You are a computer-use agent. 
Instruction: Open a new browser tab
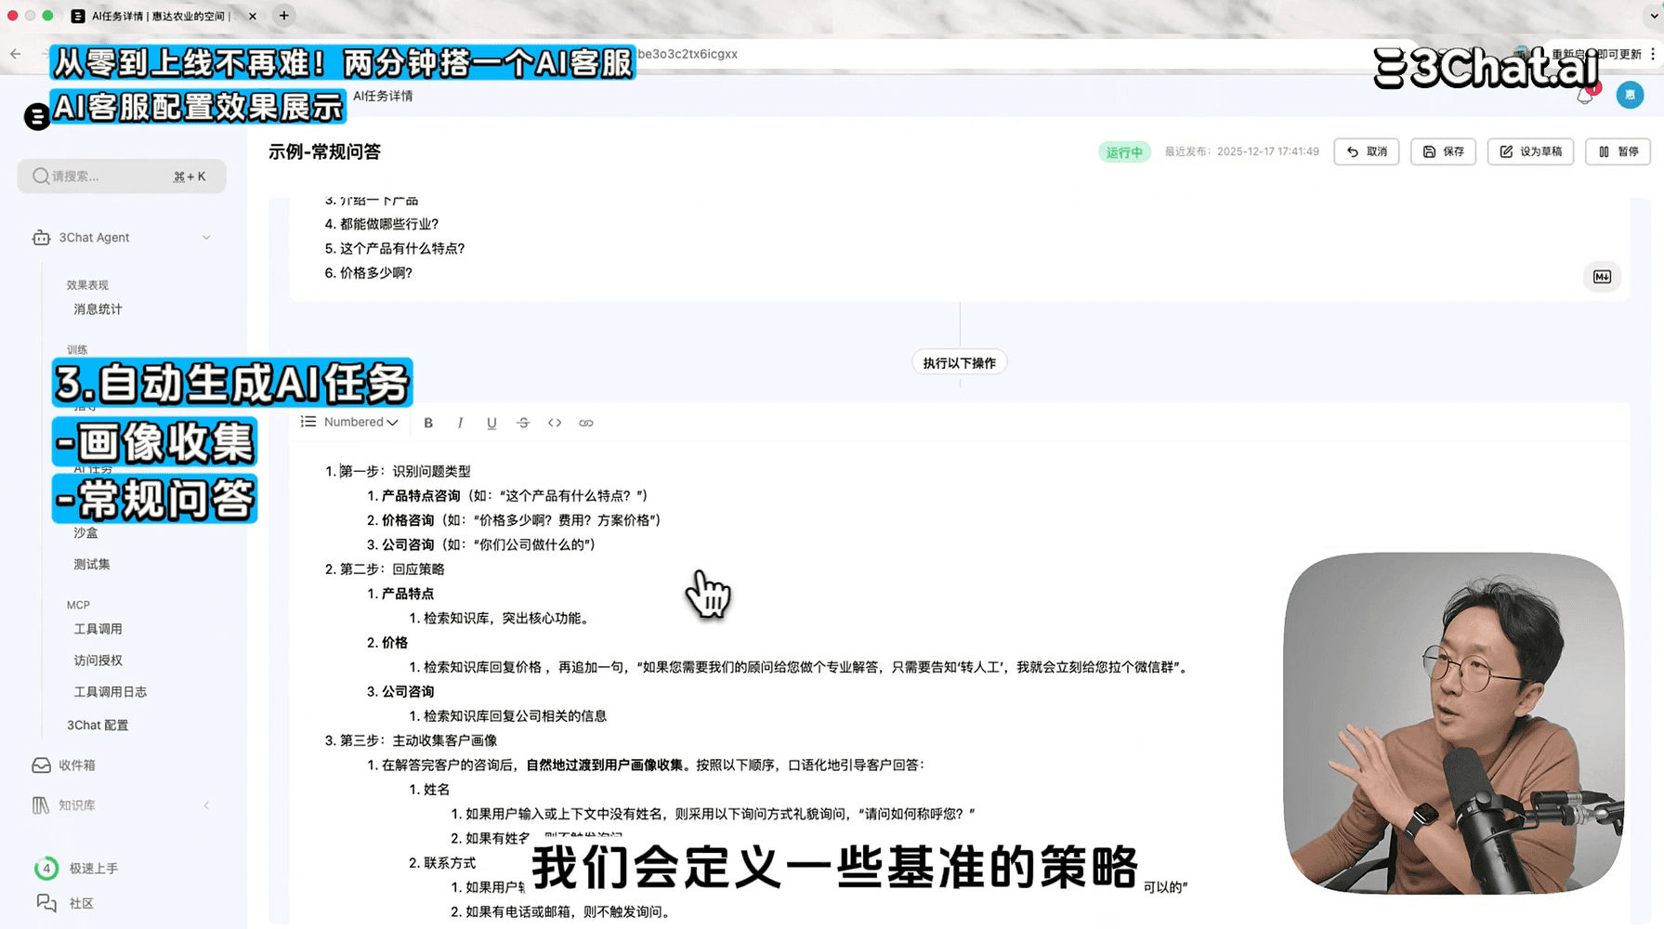click(284, 16)
